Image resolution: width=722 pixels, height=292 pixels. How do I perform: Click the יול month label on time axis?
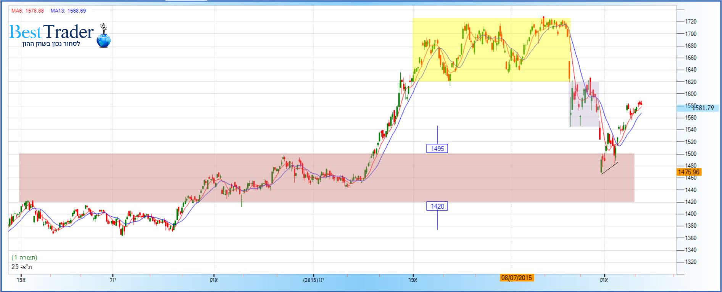click(113, 280)
